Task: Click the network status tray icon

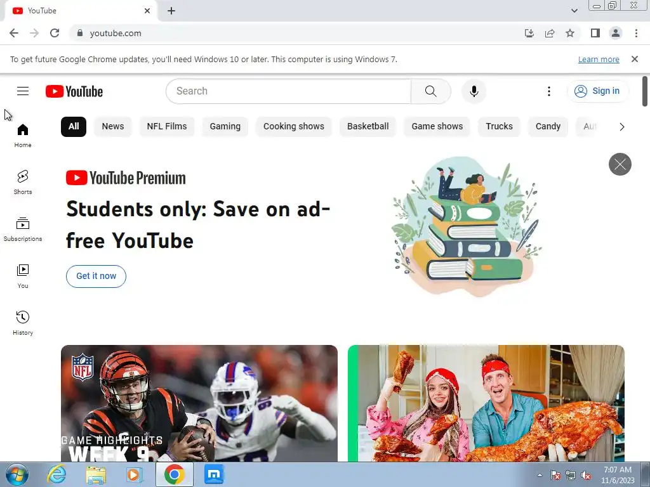Action: click(571, 476)
